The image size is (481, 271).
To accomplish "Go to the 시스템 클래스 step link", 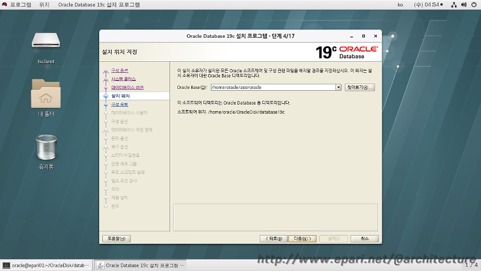I will point(123,79).
